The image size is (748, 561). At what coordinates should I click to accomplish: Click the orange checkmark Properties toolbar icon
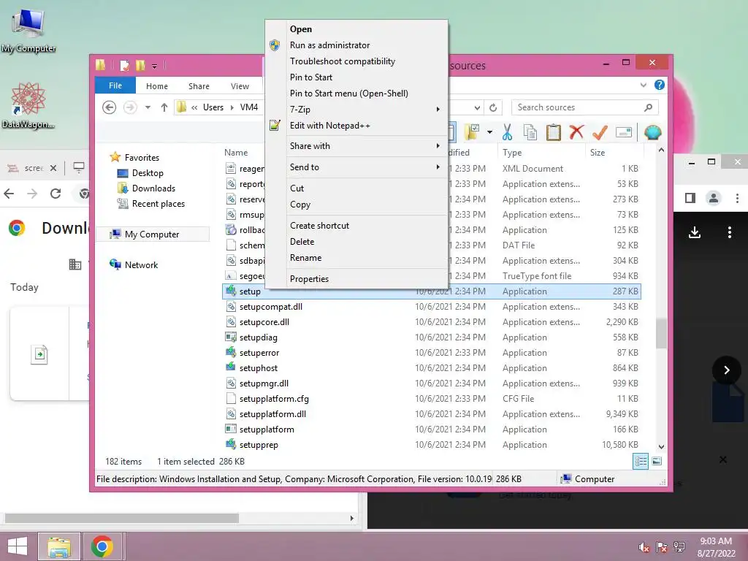click(600, 132)
